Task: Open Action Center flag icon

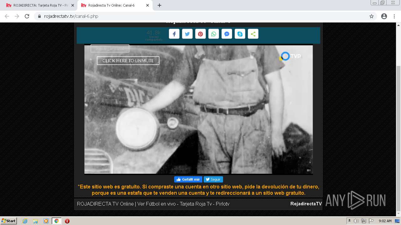Action: 371,221
